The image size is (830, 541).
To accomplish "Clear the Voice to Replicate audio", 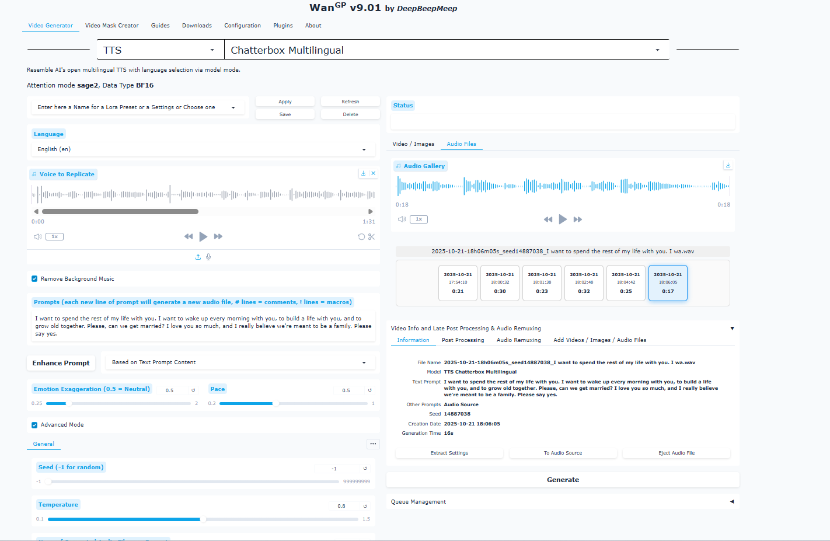I will pos(374,173).
